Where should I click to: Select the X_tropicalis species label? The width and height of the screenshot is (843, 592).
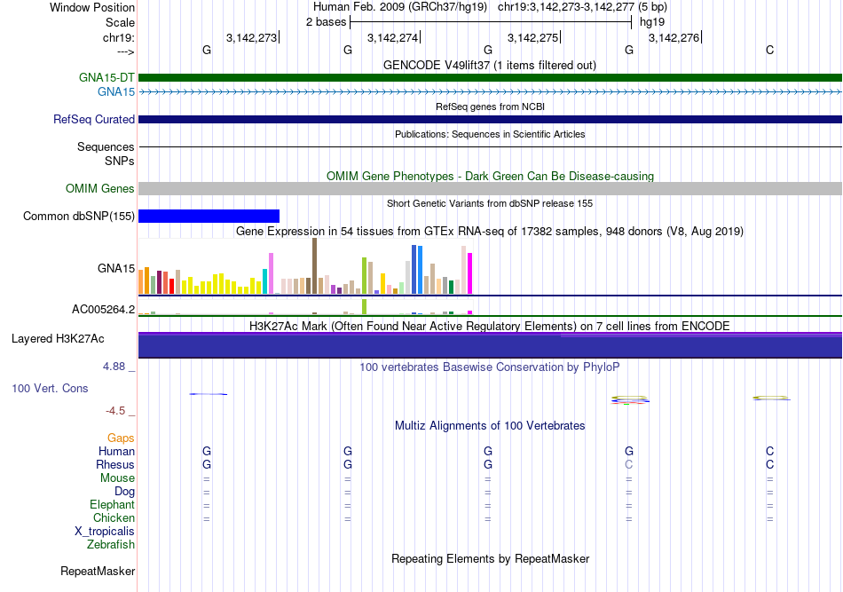[x=105, y=532]
